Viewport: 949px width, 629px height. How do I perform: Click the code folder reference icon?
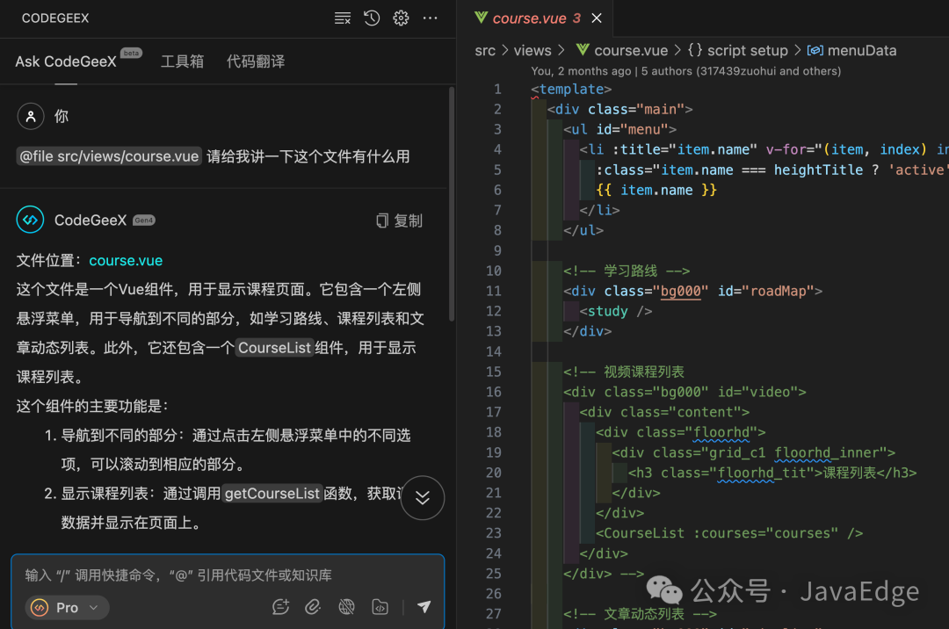click(x=380, y=607)
